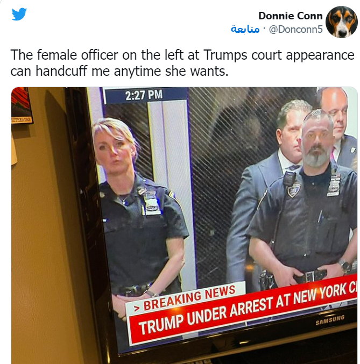Click the 2:27 PM time overlay

tap(144, 95)
